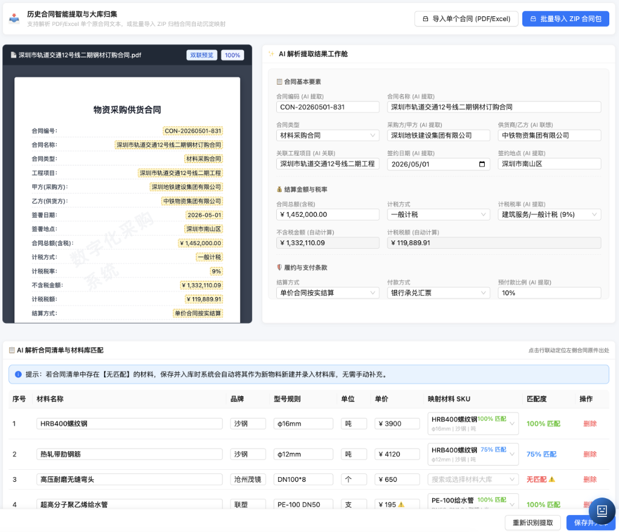Edit the 签约地点 field
619x532 pixels.
click(x=549, y=164)
